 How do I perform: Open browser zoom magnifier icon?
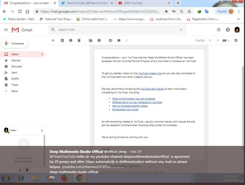click(x=182, y=11)
